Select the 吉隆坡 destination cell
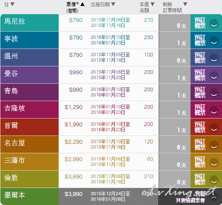 [30, 109]
